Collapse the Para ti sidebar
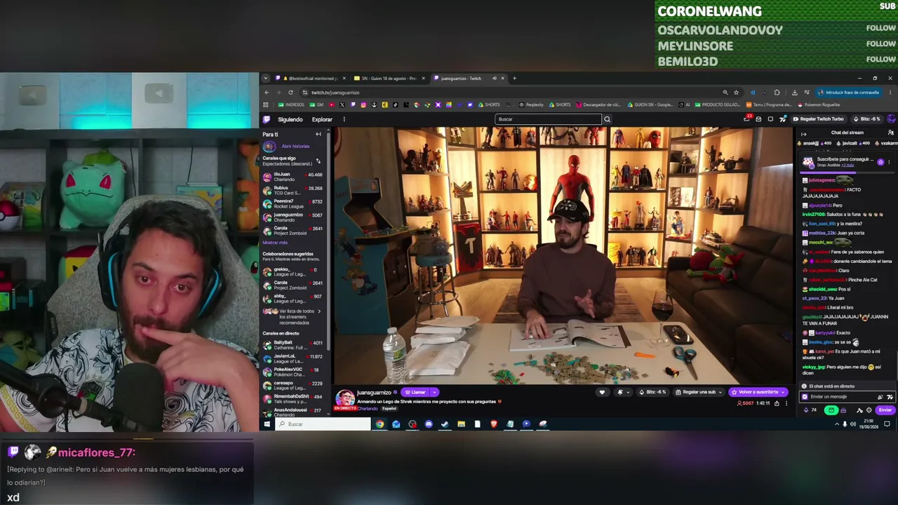This screenshot has height=505, width=898. pyautogui.click(x=318, y=134)
